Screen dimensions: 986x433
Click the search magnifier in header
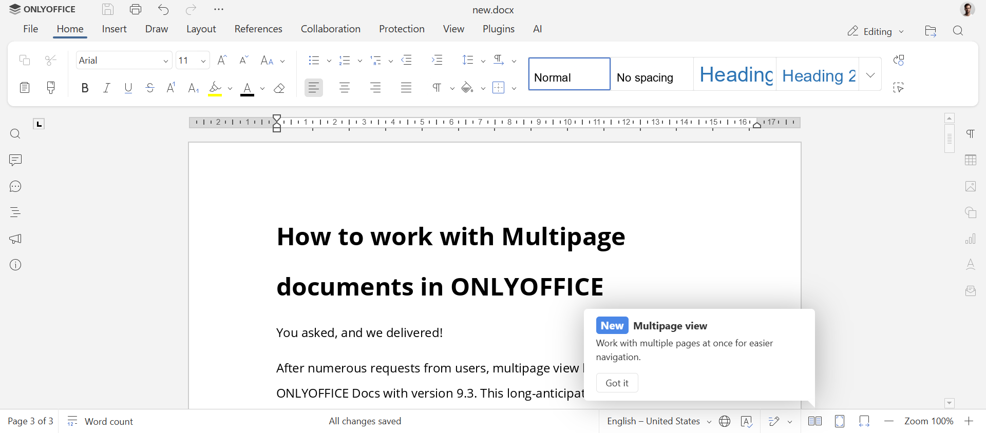point(958,31)
